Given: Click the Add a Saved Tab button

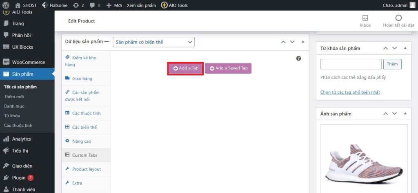Looking at the screenshot, I should click(x=228, y=68).
